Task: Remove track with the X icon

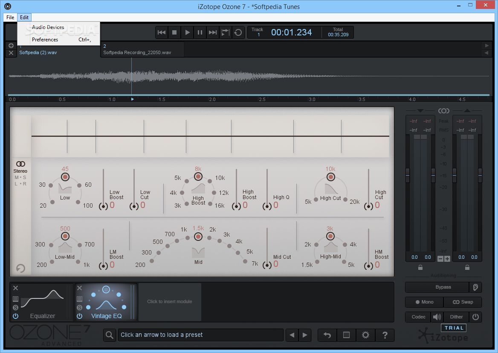Action: (x=11, y=53)
